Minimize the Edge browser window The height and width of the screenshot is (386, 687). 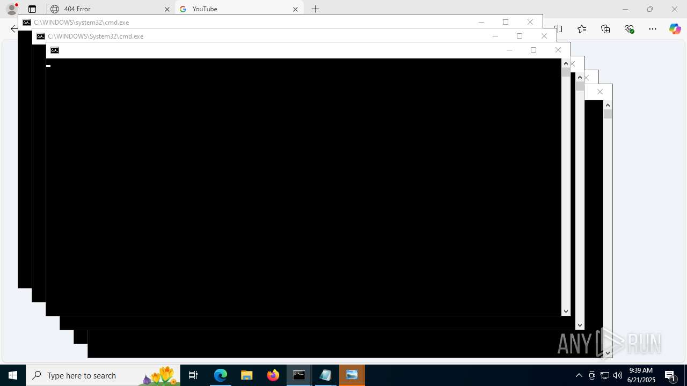pyautogui.click(x=625, y=9)
